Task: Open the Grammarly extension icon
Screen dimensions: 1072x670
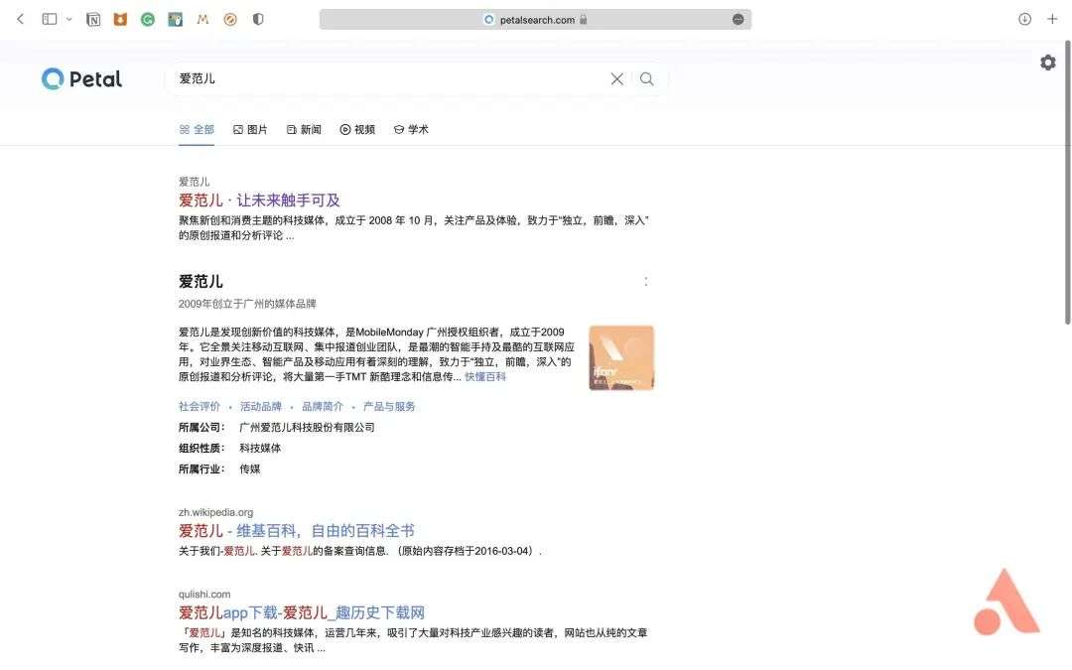Action: point(148,19)
